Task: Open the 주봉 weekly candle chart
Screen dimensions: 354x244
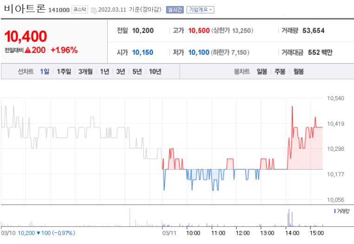Action: tap(280, 71)
